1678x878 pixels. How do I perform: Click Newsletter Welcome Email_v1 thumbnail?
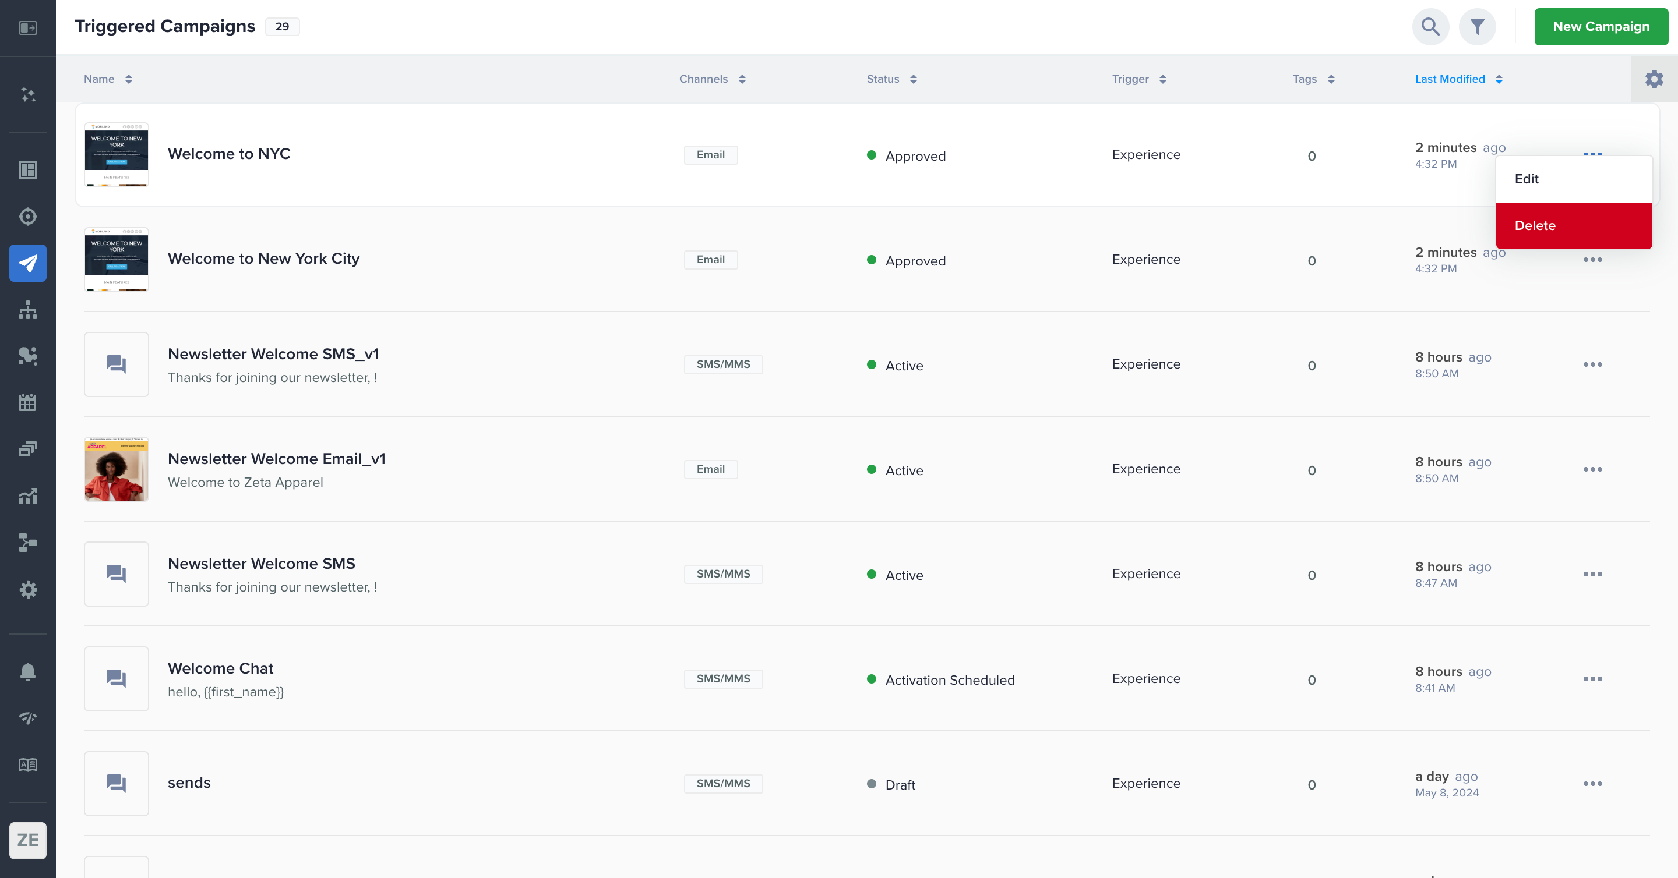116,469
